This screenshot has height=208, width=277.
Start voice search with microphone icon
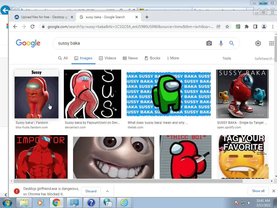221,43
